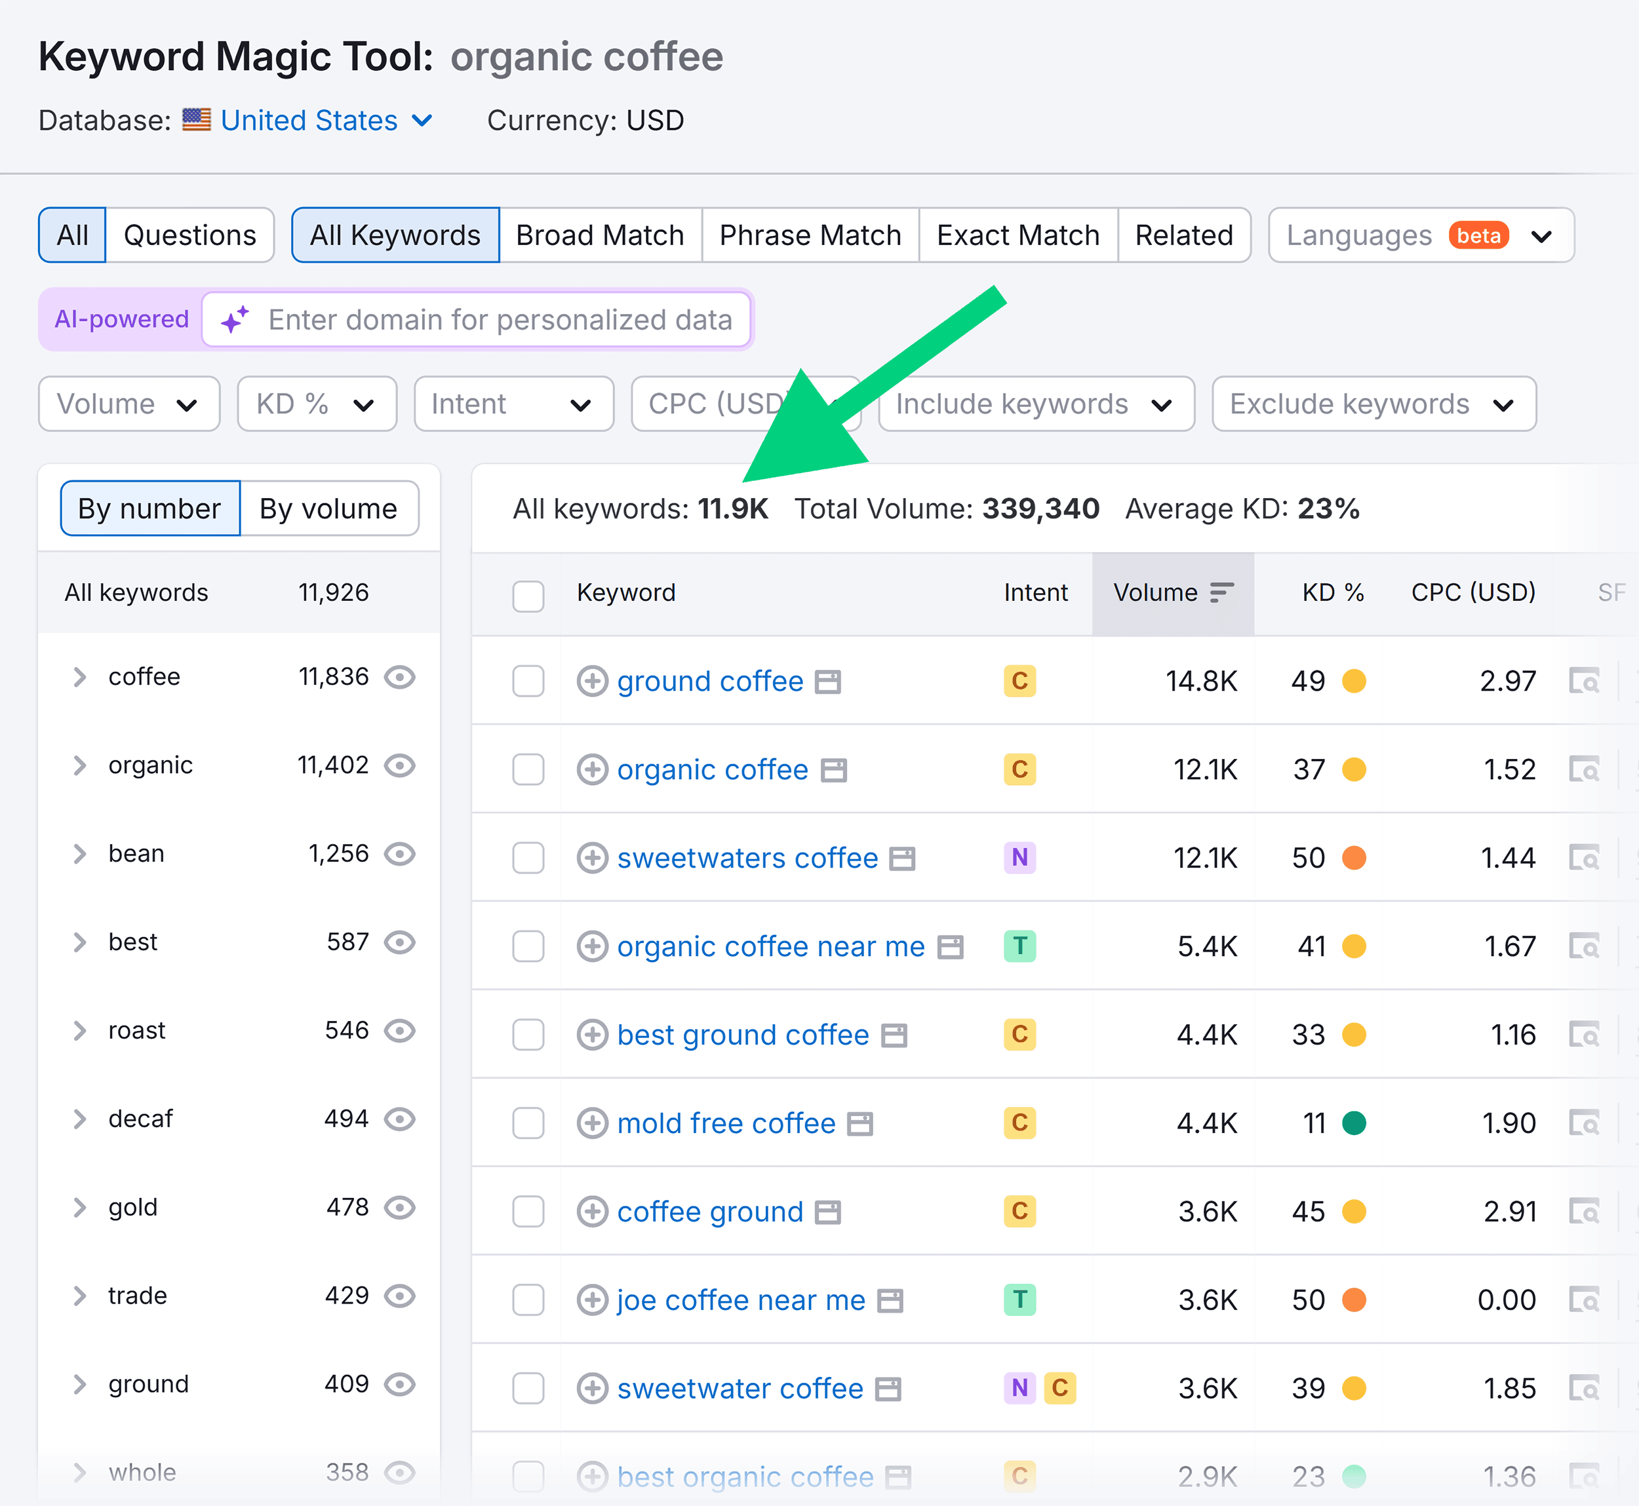Add 'coffee ground' with plus icon
This screenshot has width=1639, height=1506.
click(592, 1211)
